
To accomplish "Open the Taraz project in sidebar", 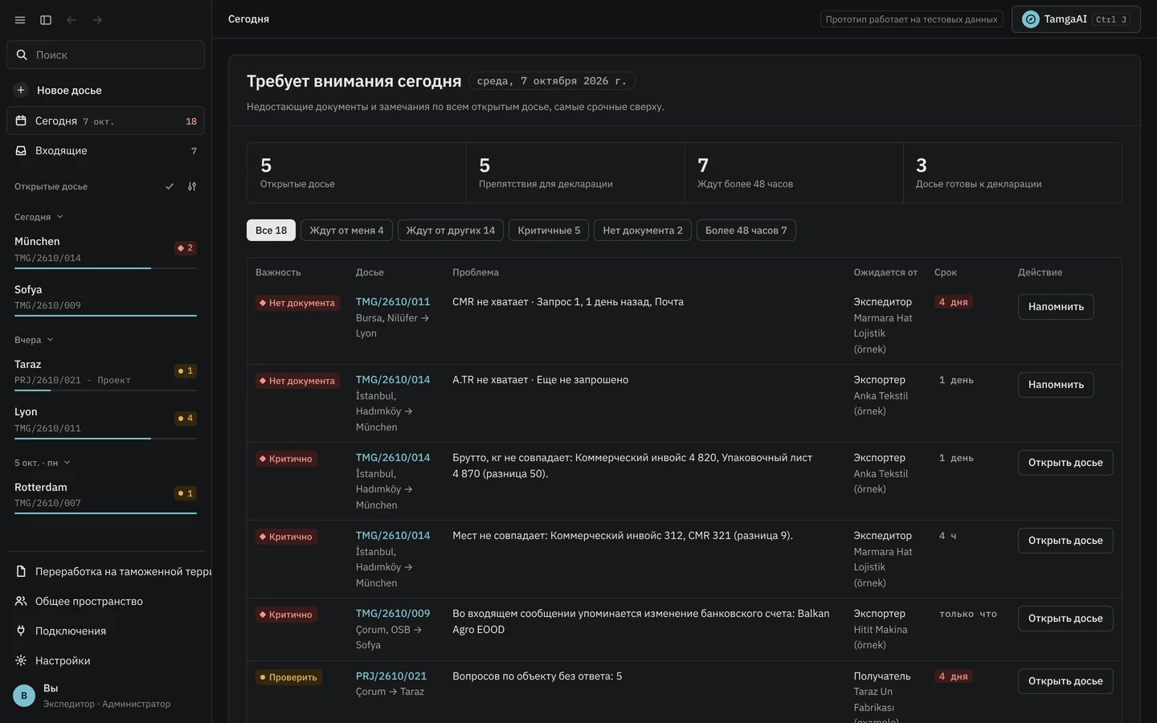I will click(105, 373).
